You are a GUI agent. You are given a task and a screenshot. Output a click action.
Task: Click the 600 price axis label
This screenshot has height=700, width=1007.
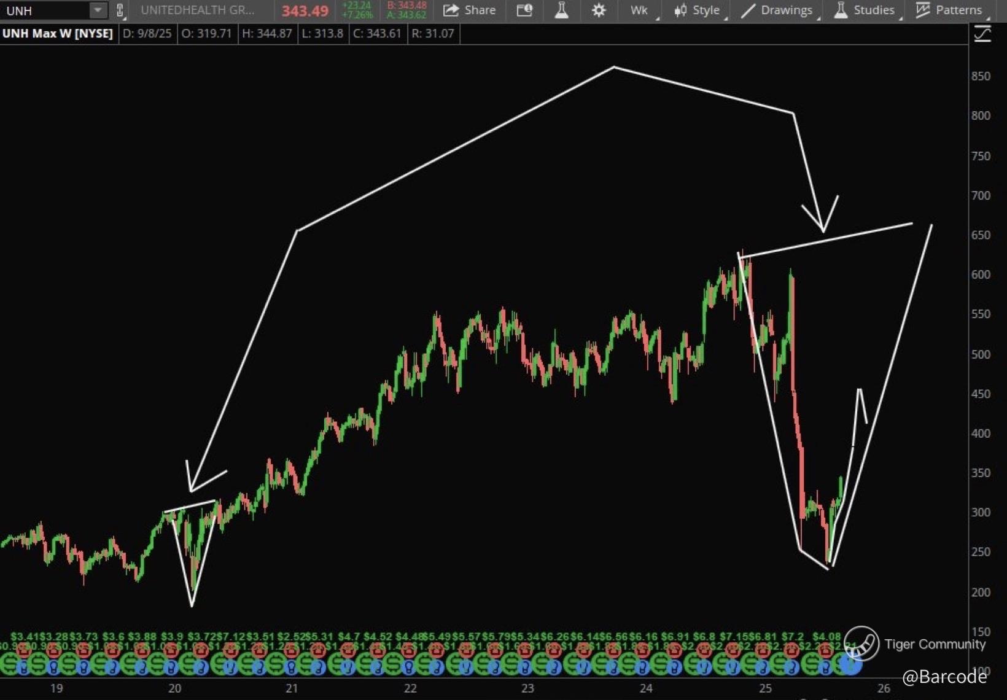pos(981,274)
